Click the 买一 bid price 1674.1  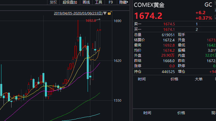(x=169, y=29)
